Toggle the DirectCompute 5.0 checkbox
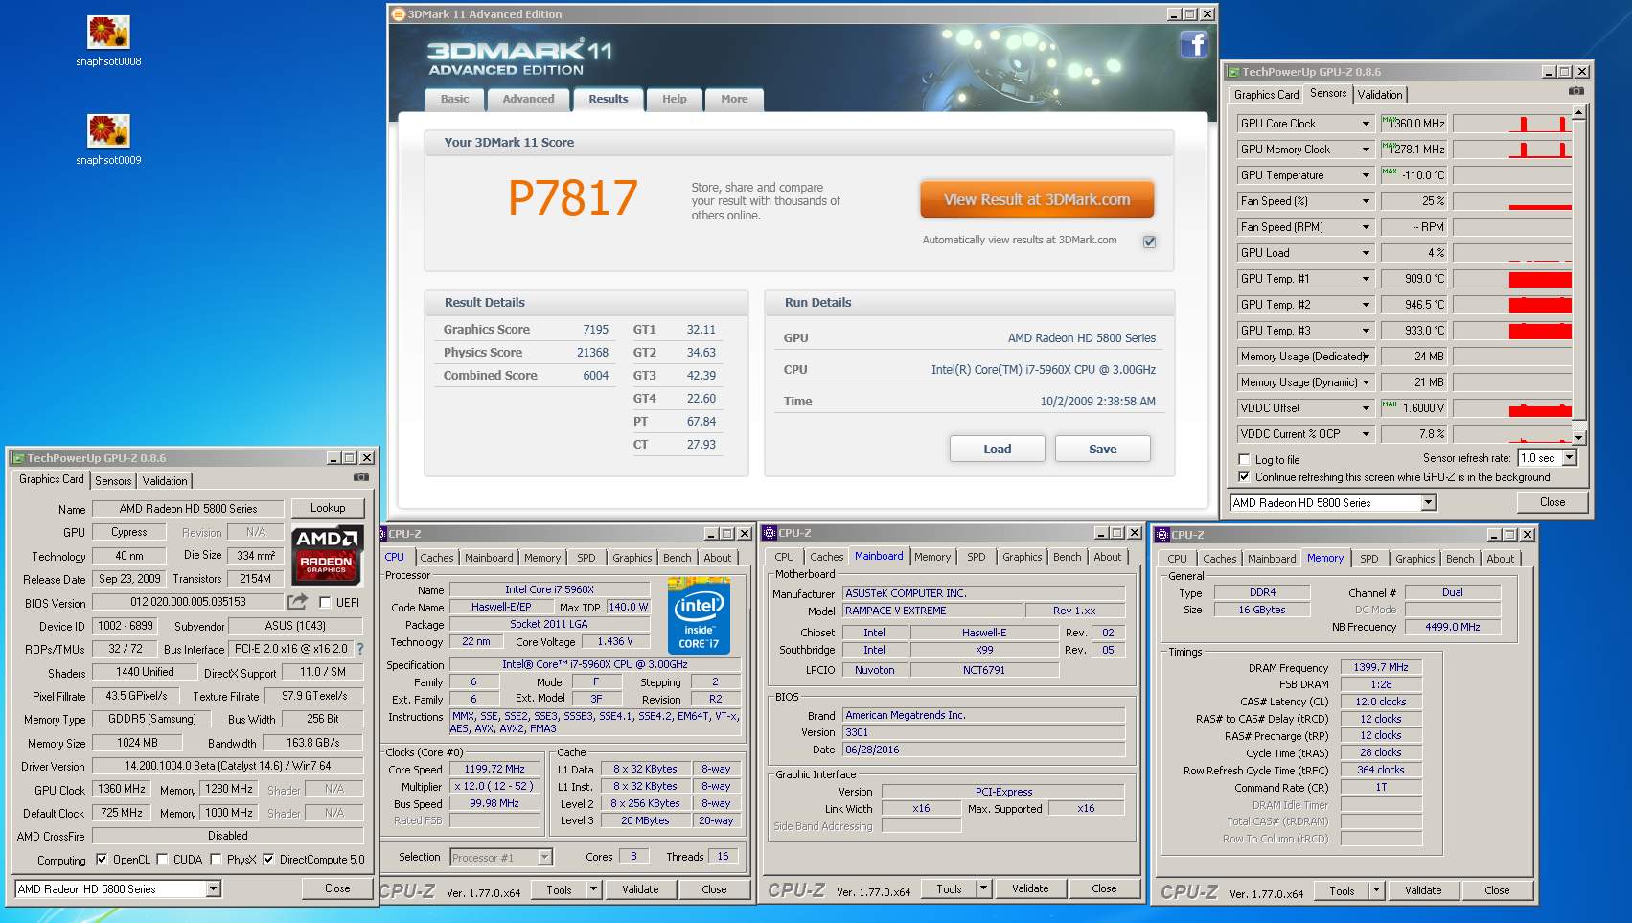This screenshot has height=923, width=1632. point(268,860)
